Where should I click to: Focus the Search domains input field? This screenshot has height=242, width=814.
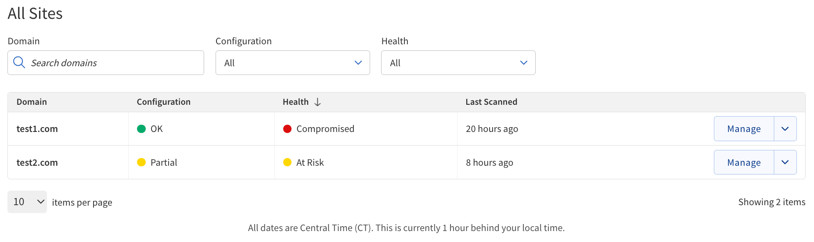[x=106, y=63]
